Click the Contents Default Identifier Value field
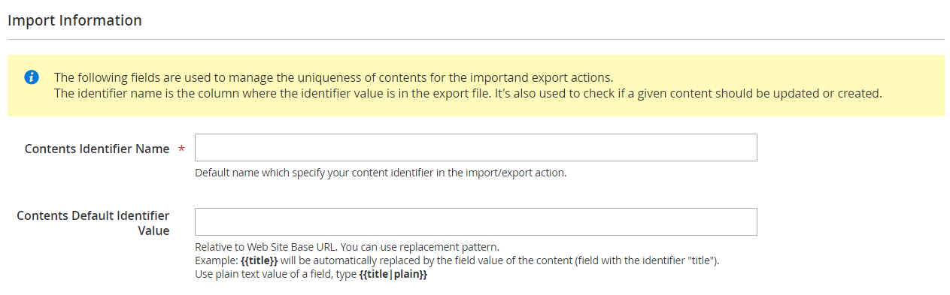950x295 pixels. coord(475,221)
